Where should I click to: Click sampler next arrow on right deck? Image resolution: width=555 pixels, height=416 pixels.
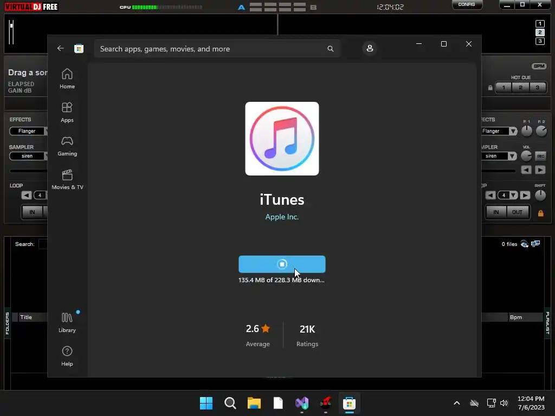pos(540,170)
